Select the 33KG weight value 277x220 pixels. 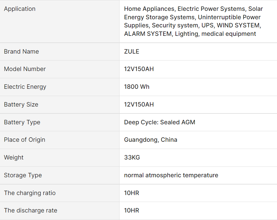point(132,157)
